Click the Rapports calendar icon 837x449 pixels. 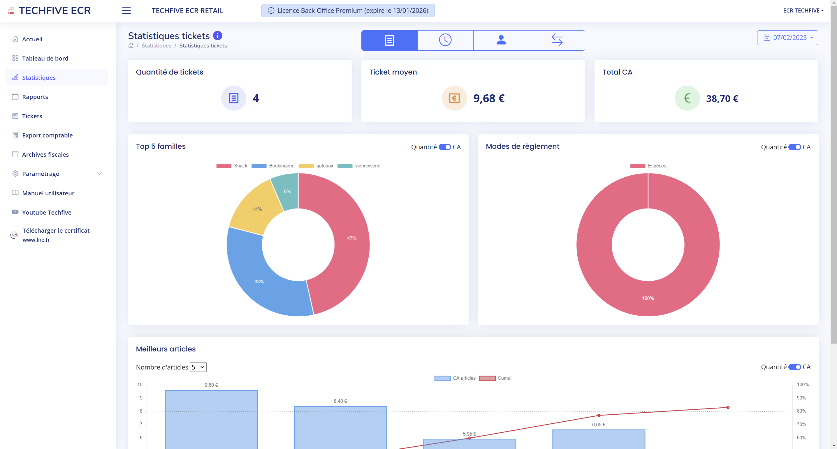click(15, 97)
